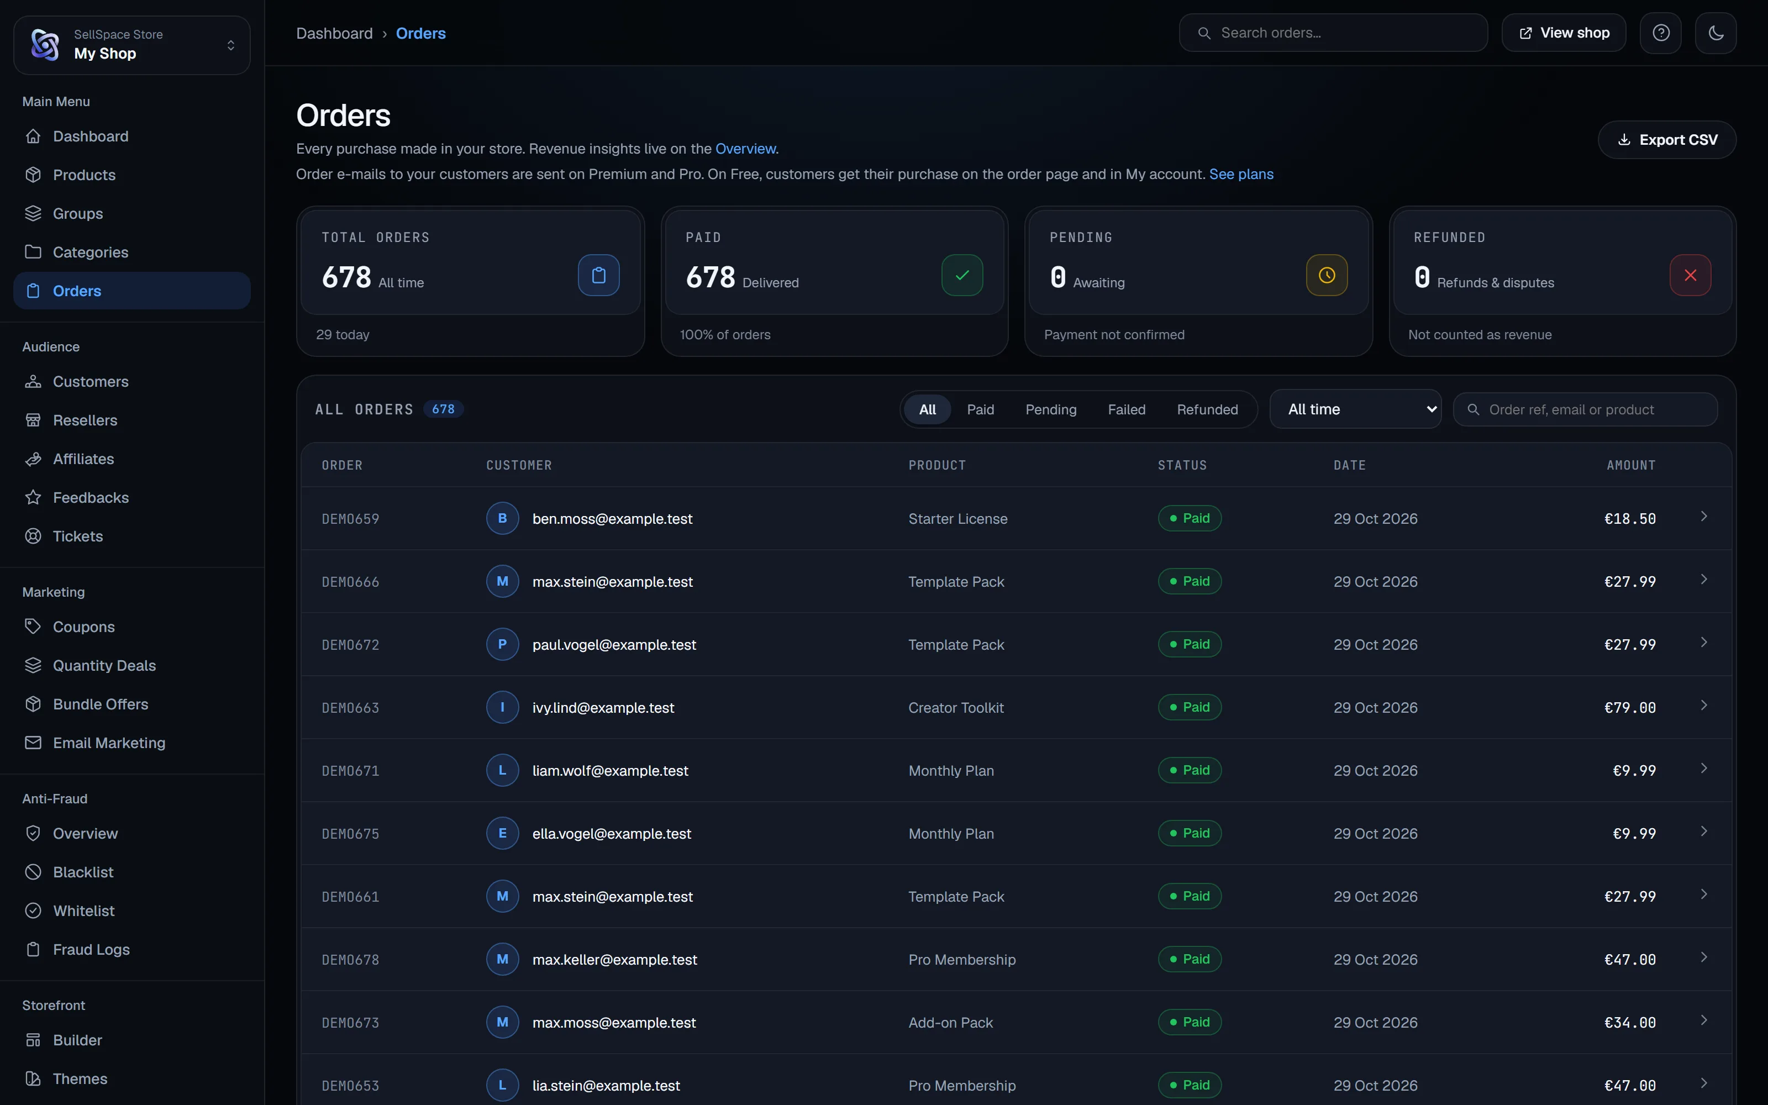Open Fraud Logs clipboard icon
Screen dimensions: 1768x1105
33,949
